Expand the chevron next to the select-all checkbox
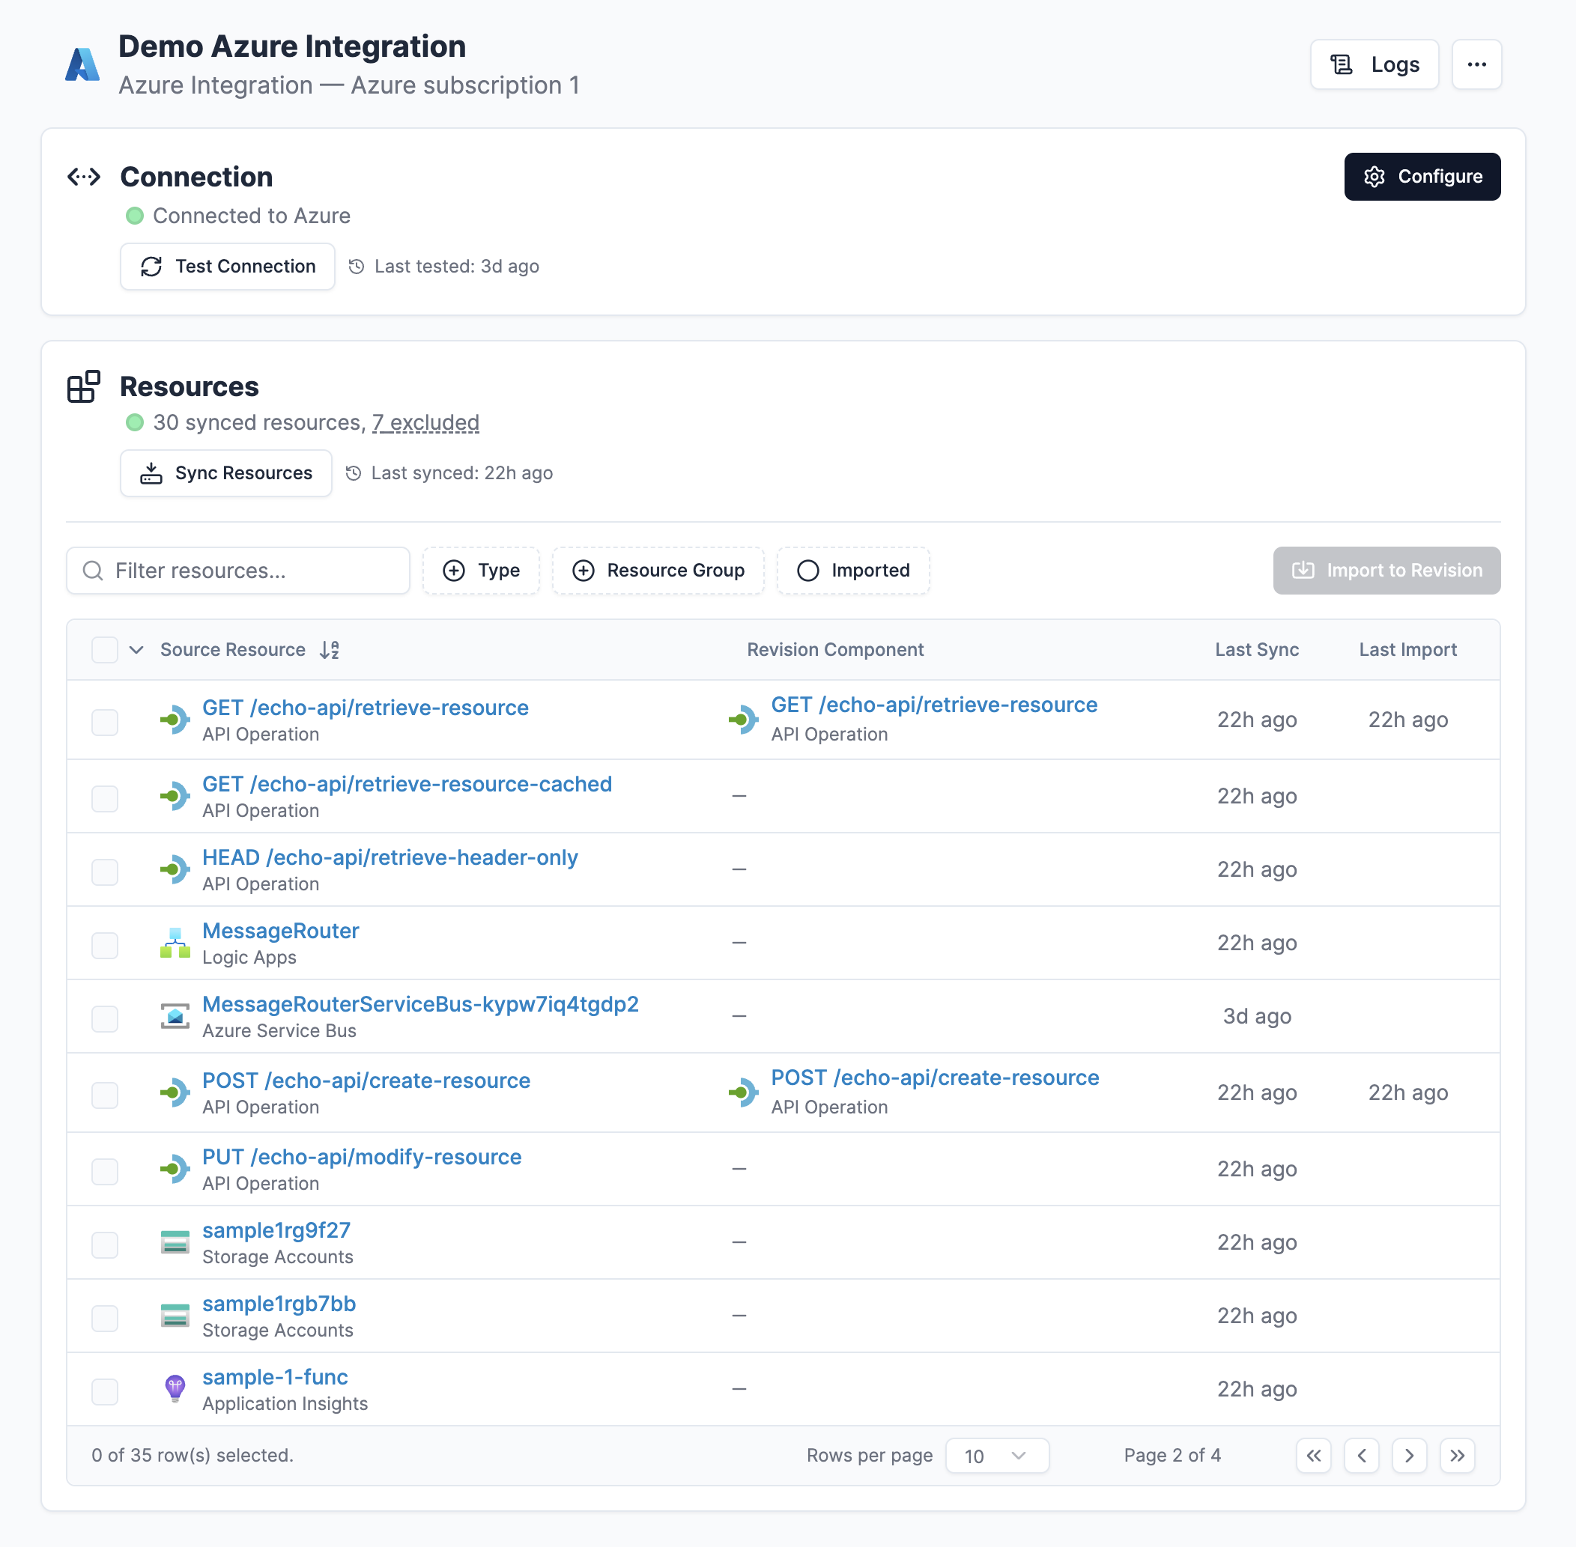The width and height of the screenshot is (1576, 1547). [136, 650]
